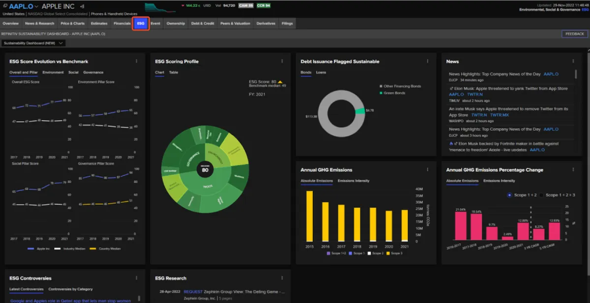Switch ESG Scoring Profile to Table view
Image resolution: width=590 pixels, height=303 pixels.
(x=174, y=72)
